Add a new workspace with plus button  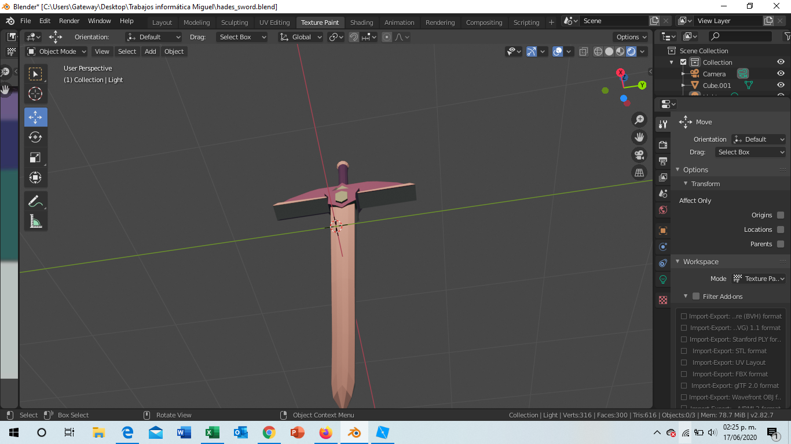click(x=551, y=23)
